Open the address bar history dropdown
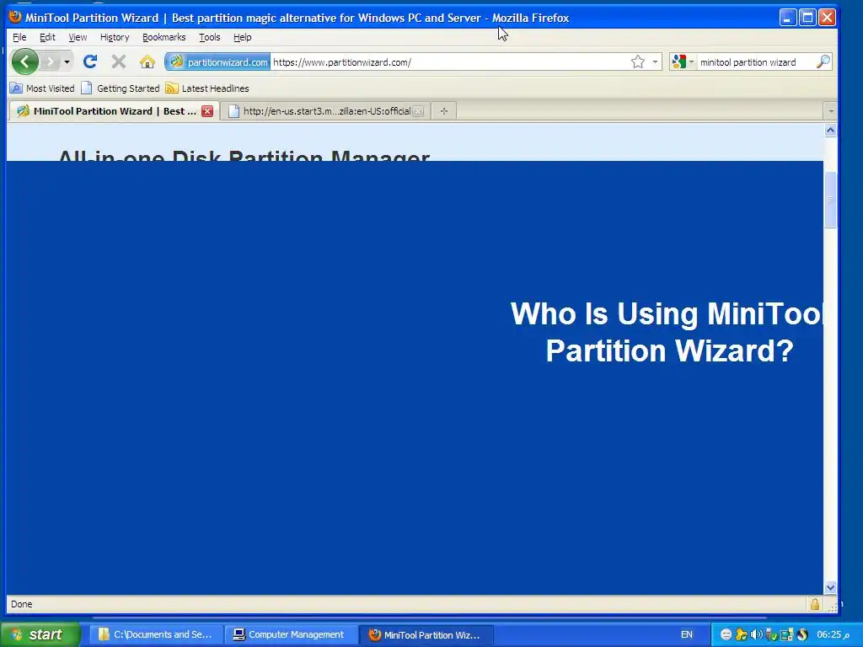863x647 pixels. pyautogui.click(x=654, y=61)
